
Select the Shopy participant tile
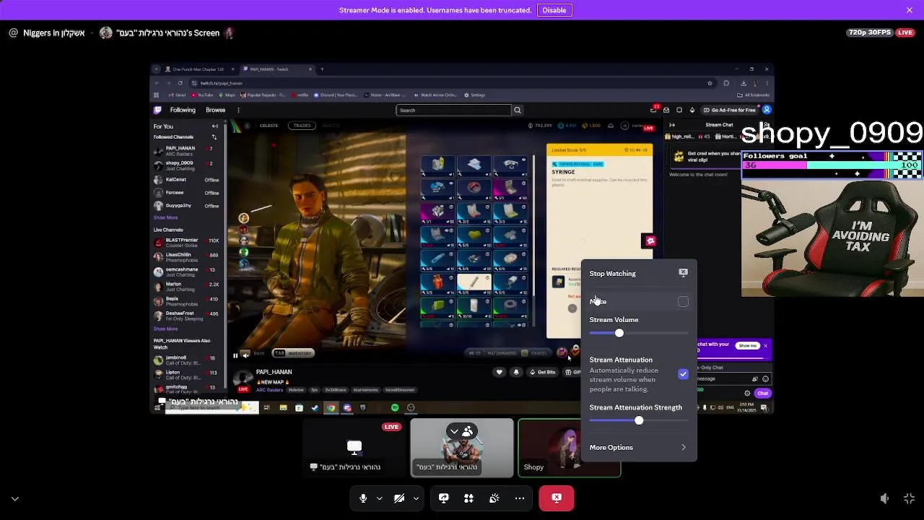[x=570, y=448]
